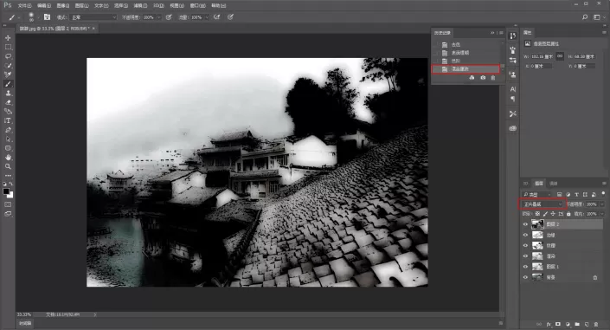Open brush opacity dropdown arrow

158,17
